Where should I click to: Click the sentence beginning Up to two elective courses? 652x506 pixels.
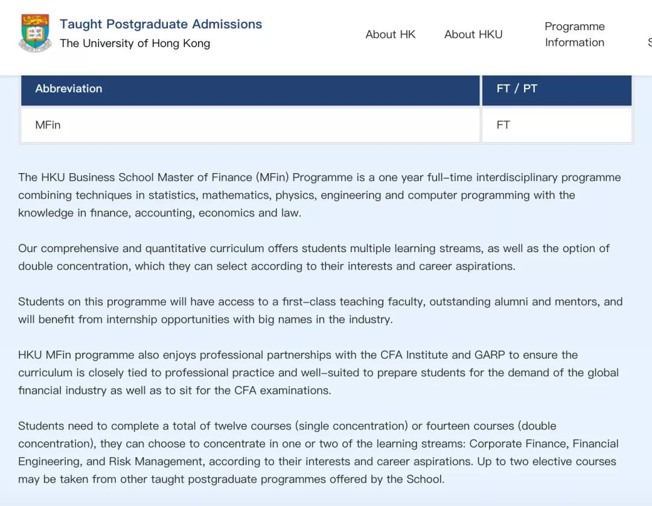pos(317,470)
